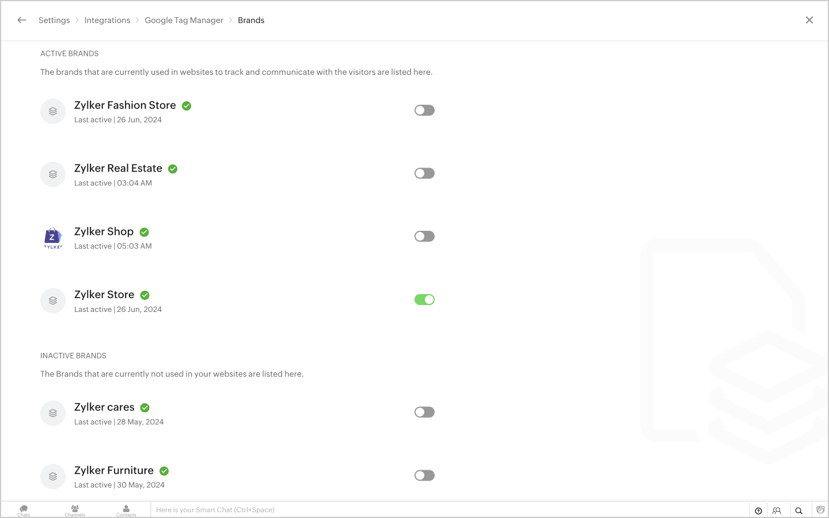
Task: Click Zylker Real Estate brand icon
Action: 53,174
